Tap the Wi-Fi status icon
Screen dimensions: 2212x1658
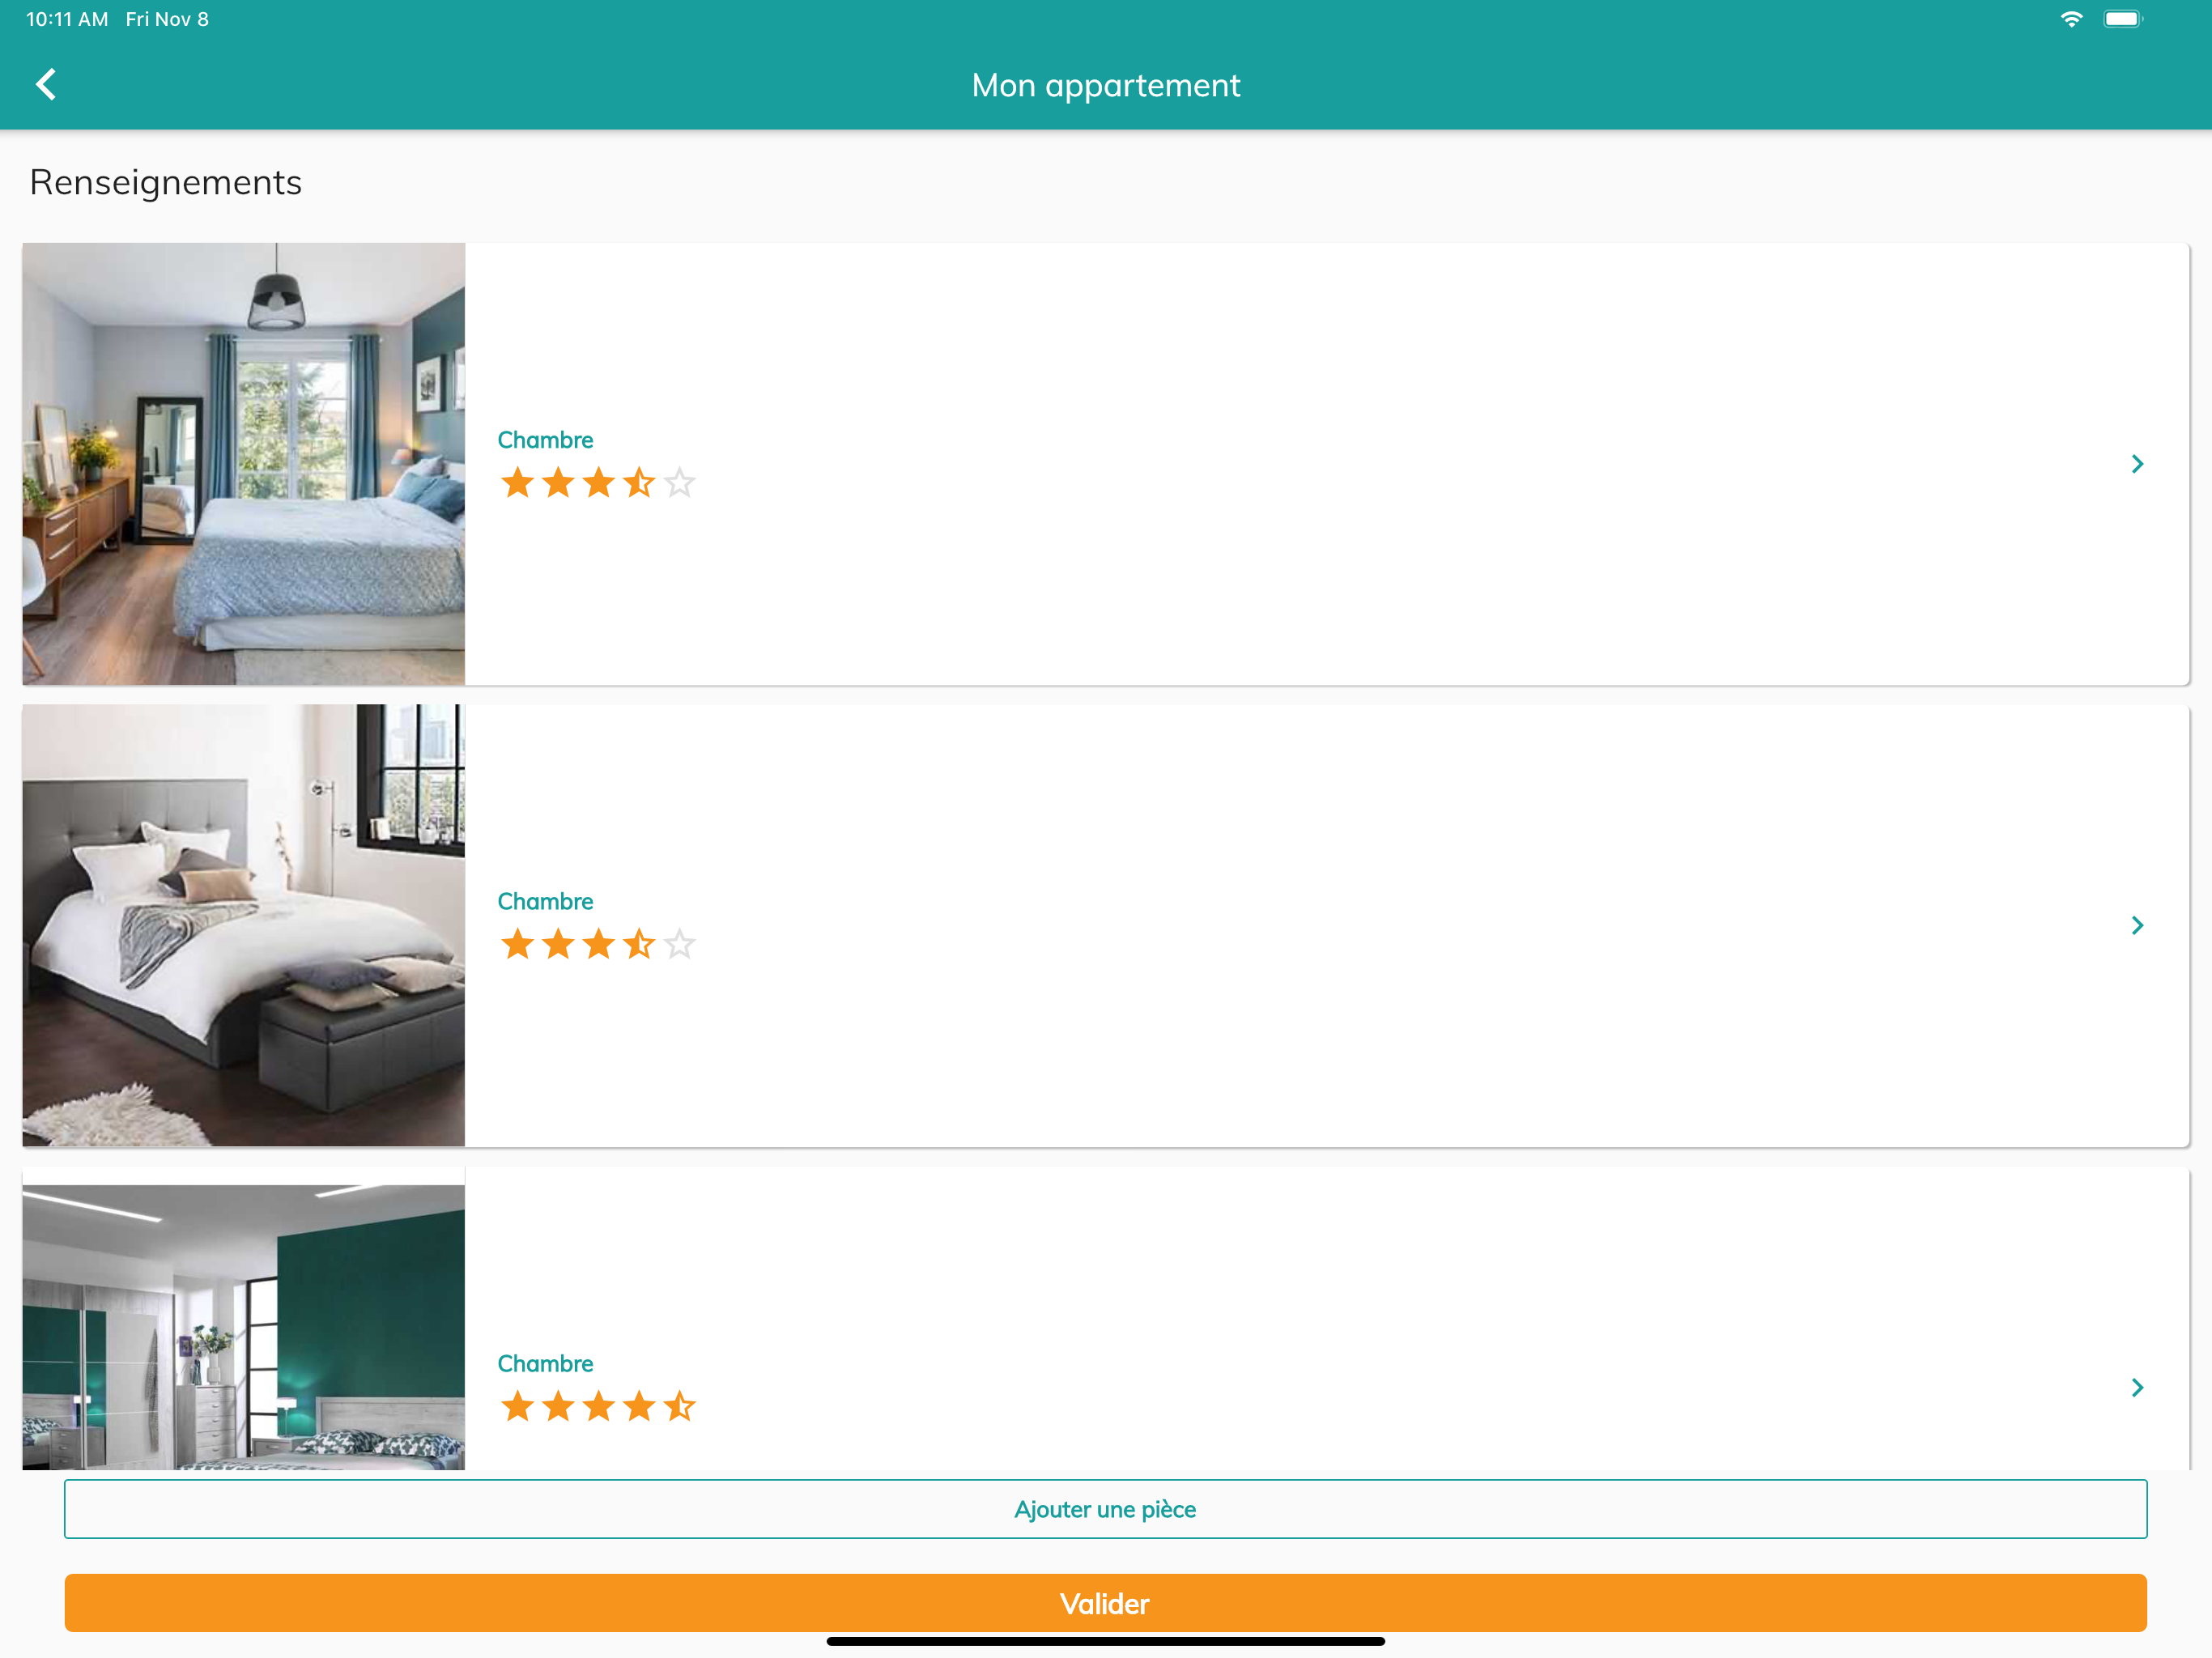tap(2071, 19)
